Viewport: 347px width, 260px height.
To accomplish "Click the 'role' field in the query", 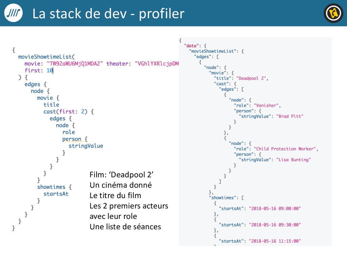I will pyautogui.click(x=68, y=132).
